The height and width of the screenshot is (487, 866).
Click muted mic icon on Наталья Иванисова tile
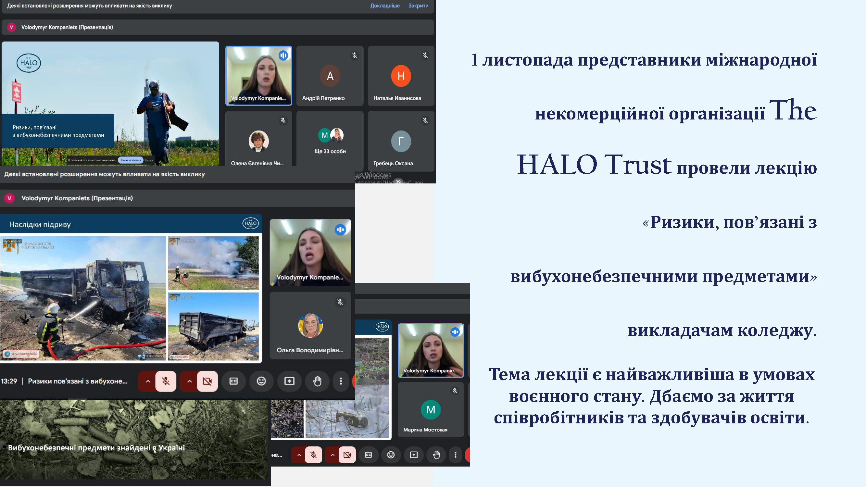(425, 55)
